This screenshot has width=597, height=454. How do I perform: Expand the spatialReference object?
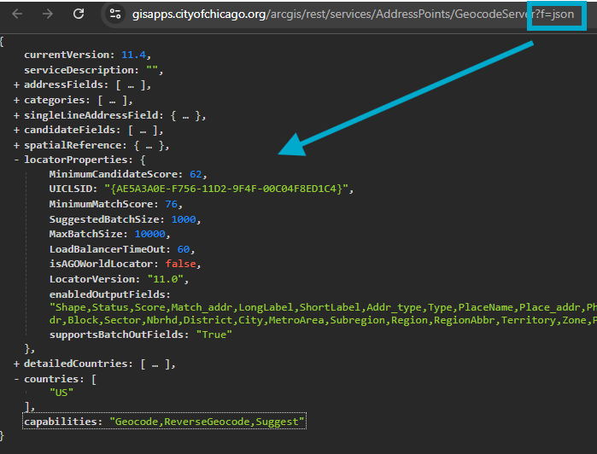(16, 145)
